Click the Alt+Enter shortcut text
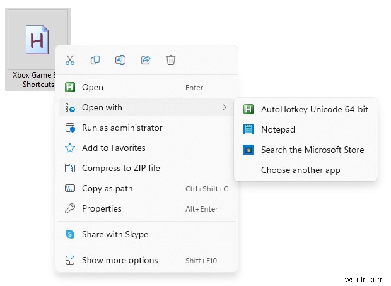Image resolution: width=391 pixels, height=286 pixels. (x=201, y=209)
